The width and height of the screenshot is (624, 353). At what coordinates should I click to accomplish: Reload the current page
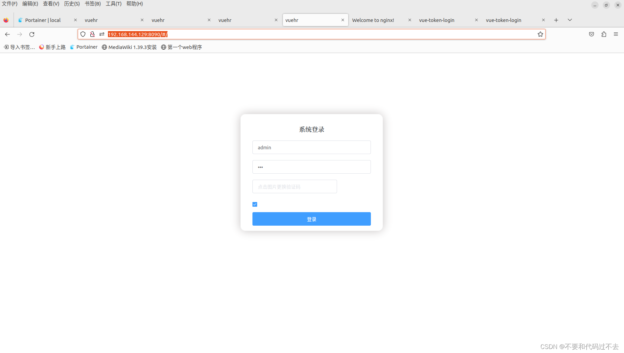[x=32, y=34]
